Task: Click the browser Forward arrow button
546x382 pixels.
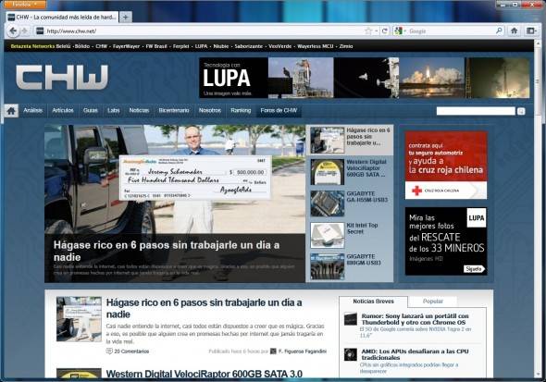Action: 24,31
